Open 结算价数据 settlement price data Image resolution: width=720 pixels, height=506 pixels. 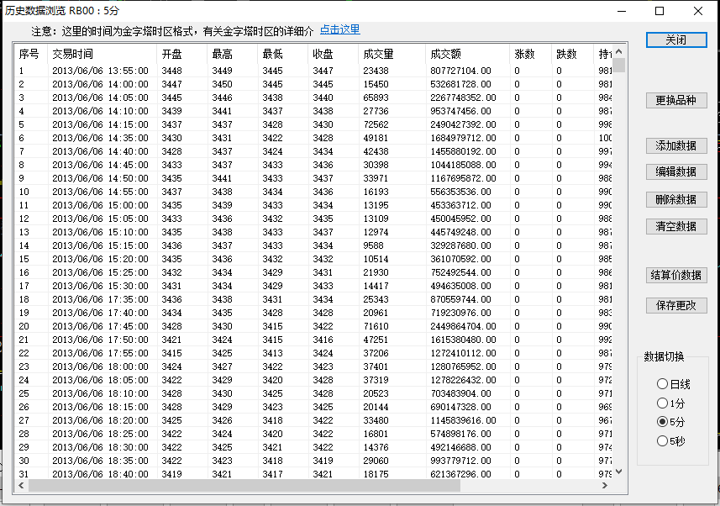coord(675,276)
